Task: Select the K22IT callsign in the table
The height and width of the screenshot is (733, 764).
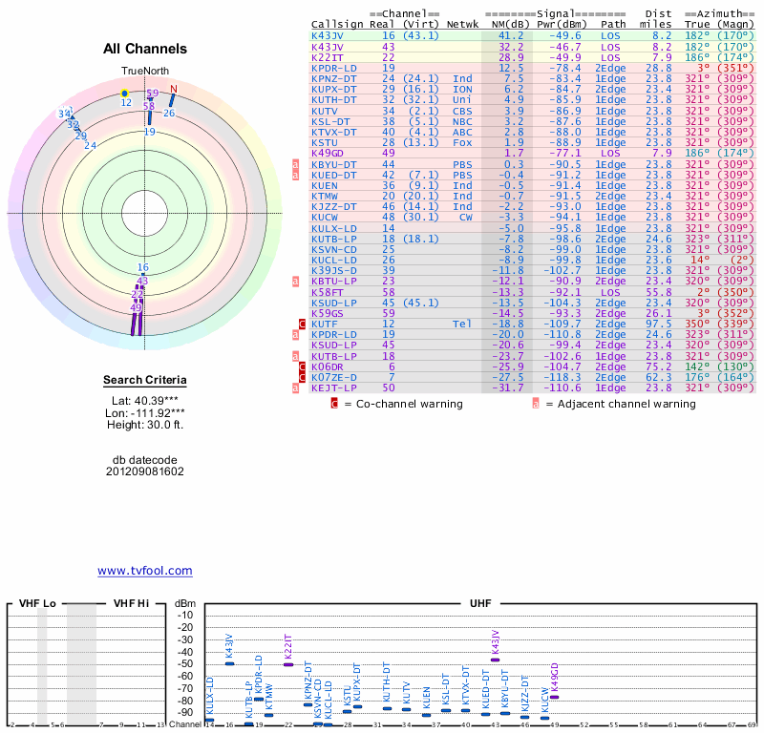Action: pyautogui.click(x=328, y=57)
